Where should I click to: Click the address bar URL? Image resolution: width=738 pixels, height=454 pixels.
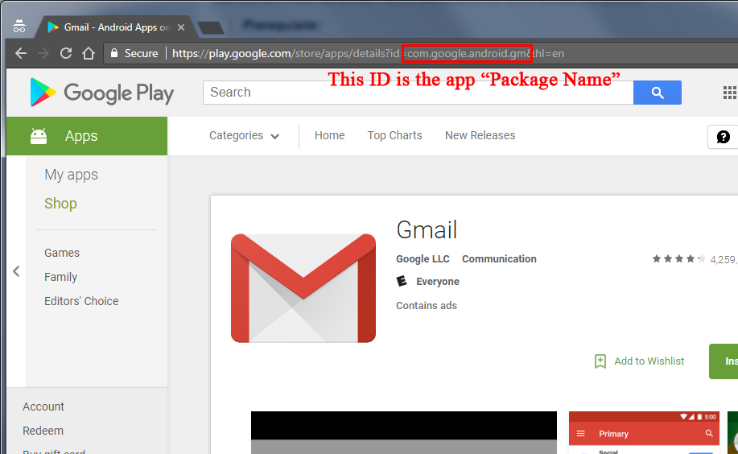[368, 53]
